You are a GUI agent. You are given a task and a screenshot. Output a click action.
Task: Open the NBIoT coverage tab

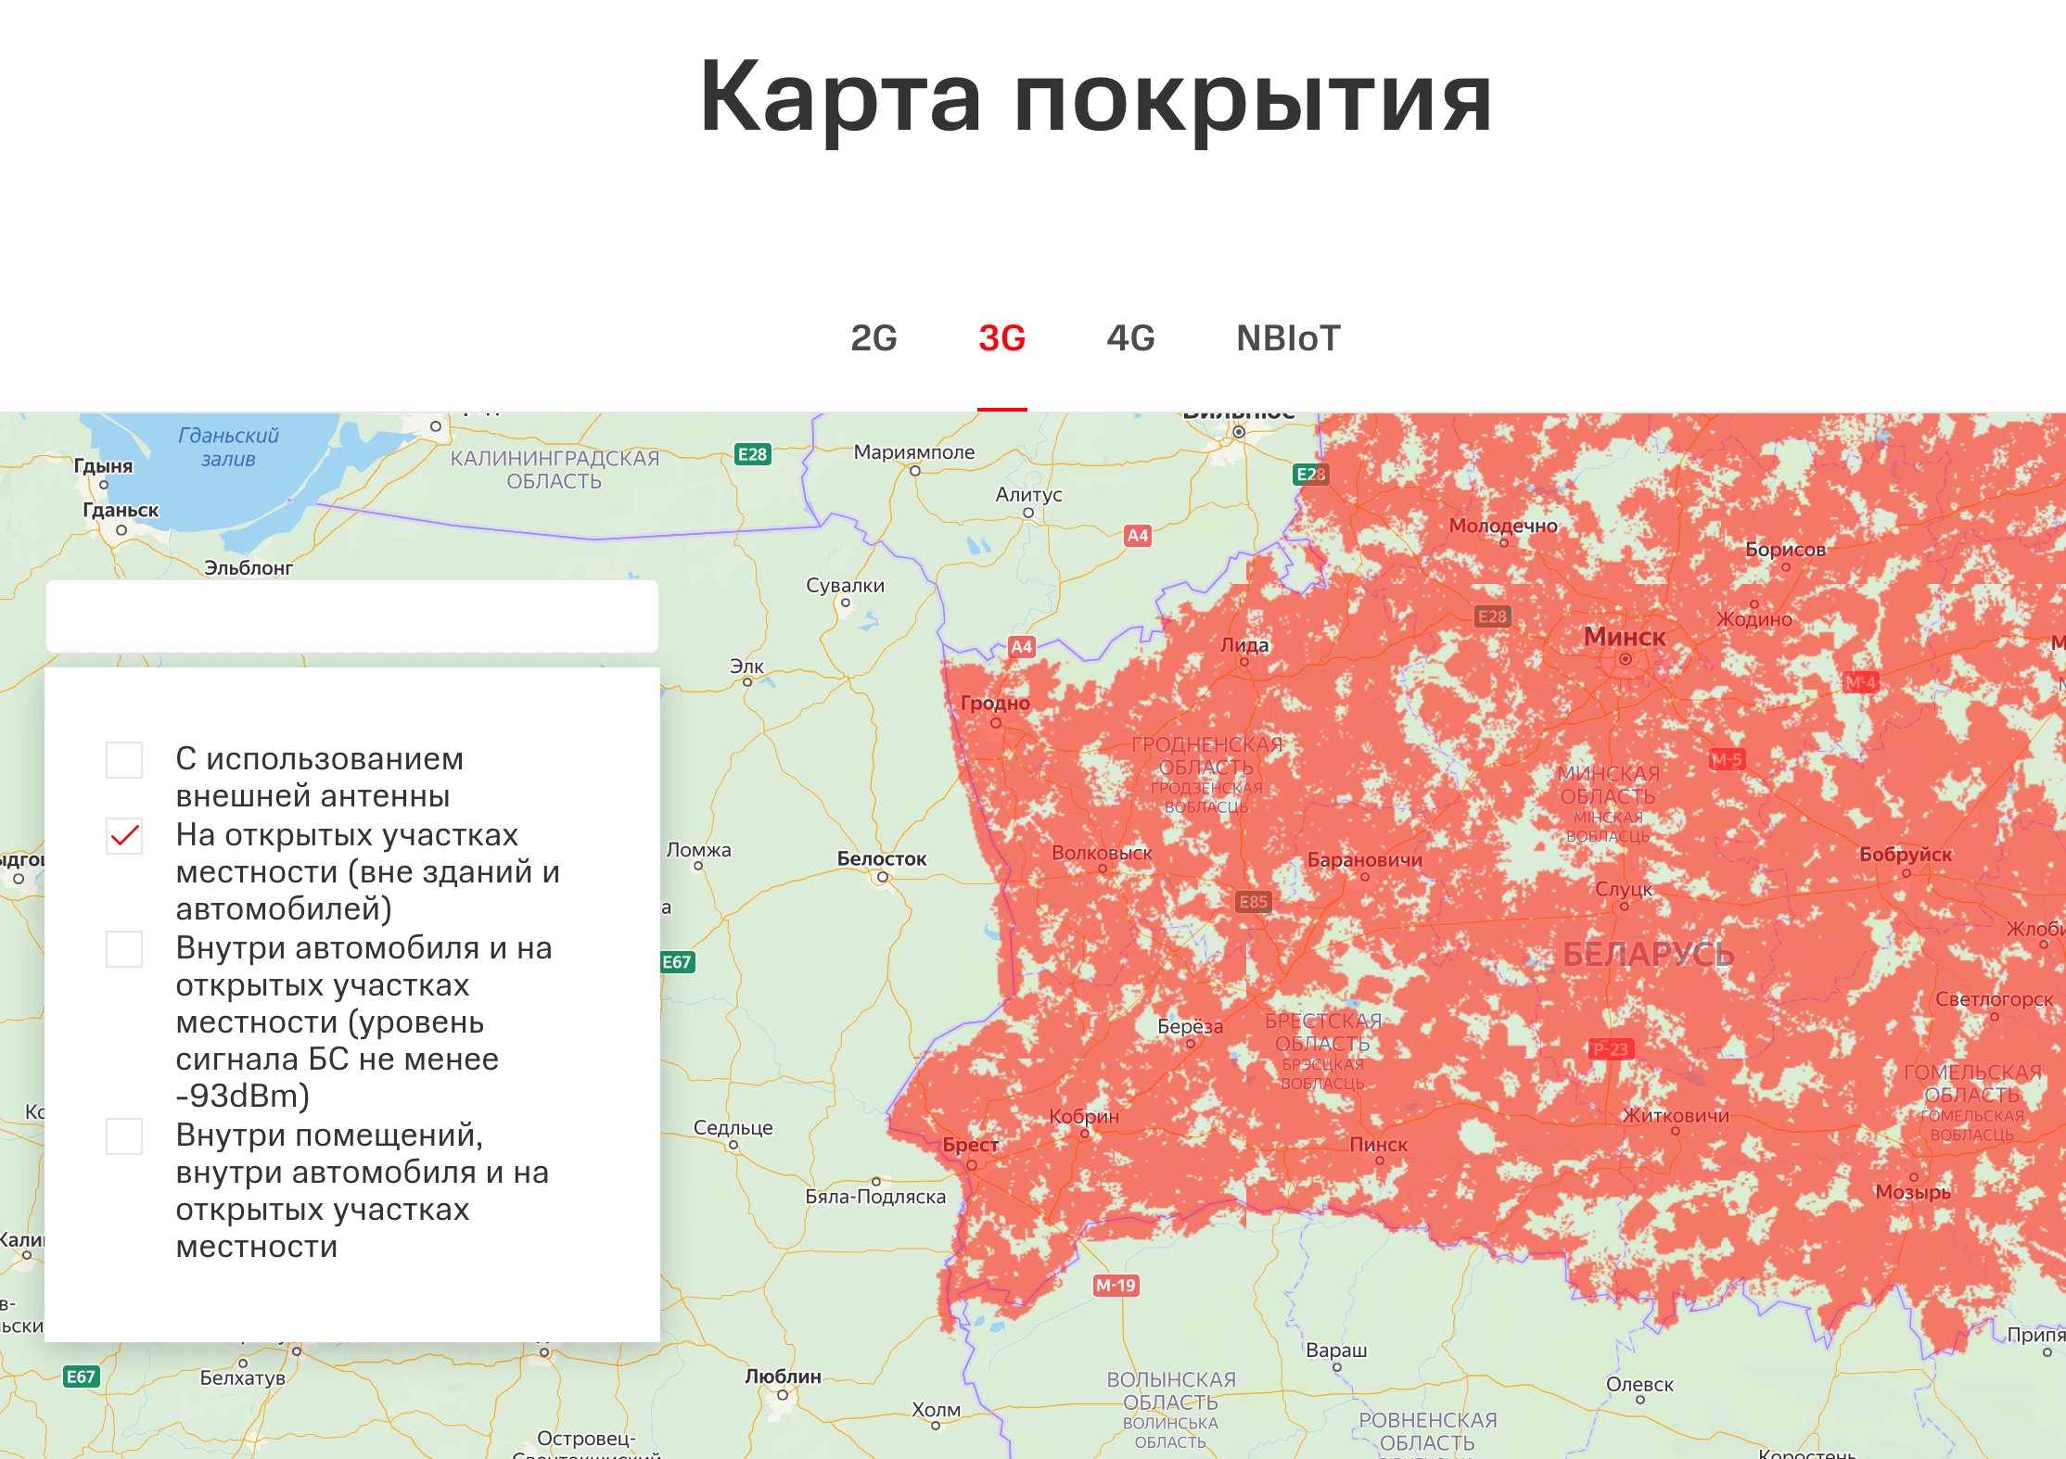tap(1288, 338)
